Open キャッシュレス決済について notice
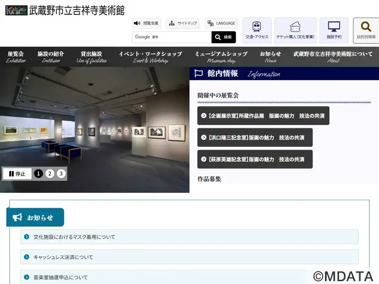This screenshot has width=379, height=284. point(189,257)
